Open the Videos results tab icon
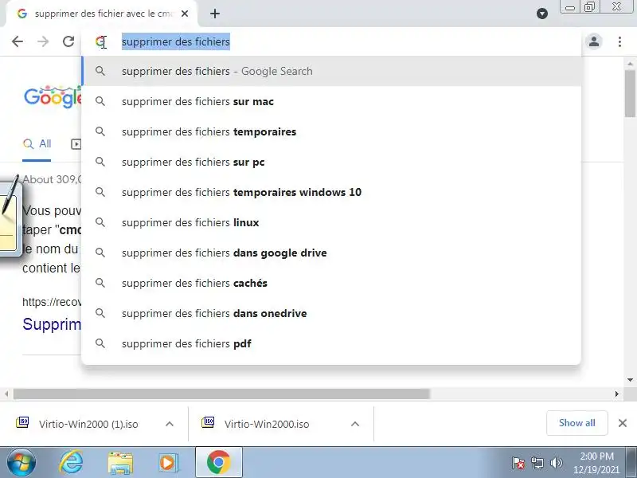 76,144
